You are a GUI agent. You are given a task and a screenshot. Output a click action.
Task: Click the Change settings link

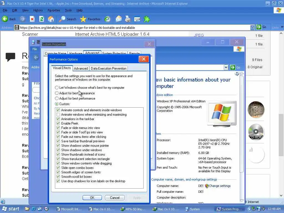pyautogui.click(x=220, y=186)
